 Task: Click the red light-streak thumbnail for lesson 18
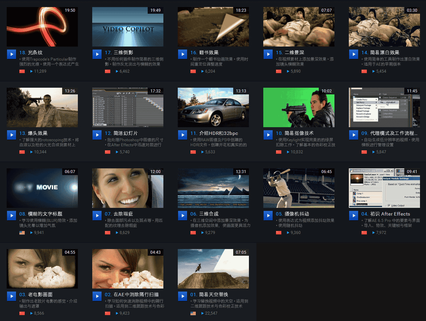pos(42,27)
